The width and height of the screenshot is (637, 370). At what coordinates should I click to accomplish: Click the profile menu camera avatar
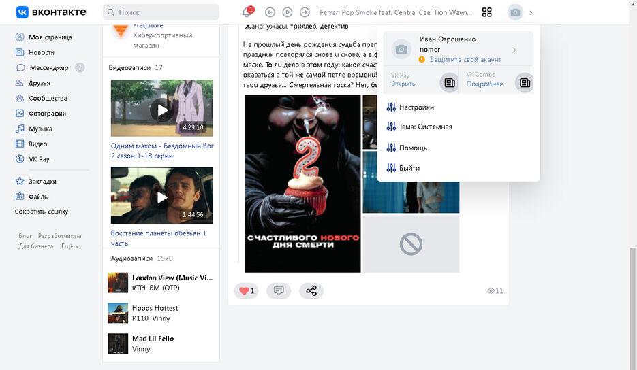pyautogui.click(x=401, y=49)
